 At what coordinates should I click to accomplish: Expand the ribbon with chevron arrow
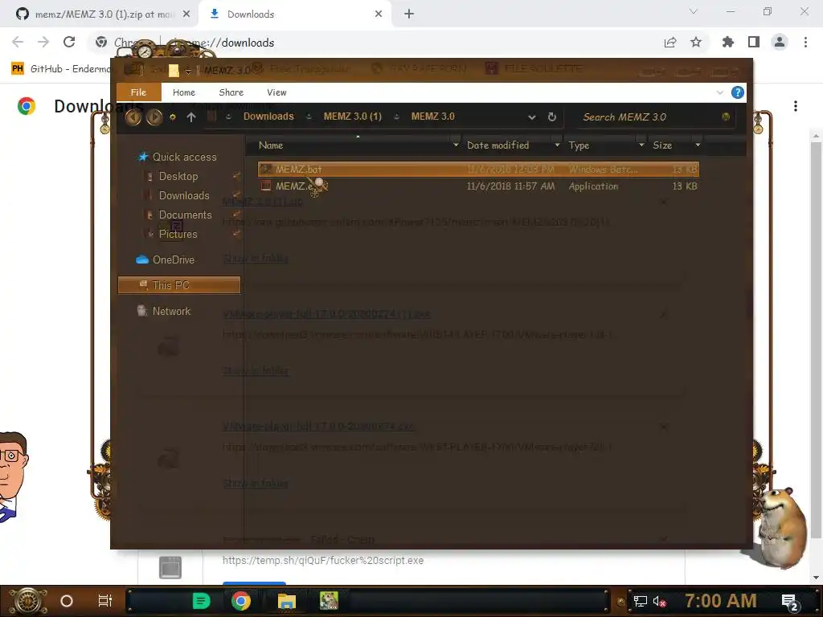pos(719,93)
